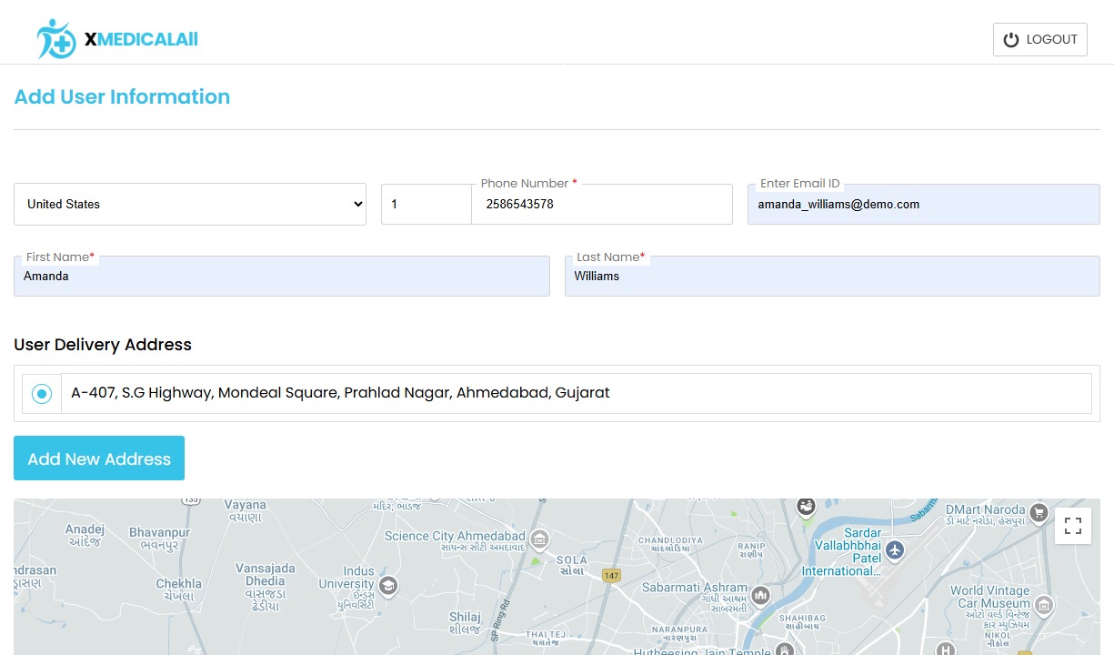Click the delivery address text A-407, S.G Highway
Image resolution: width=1114 pixels, height=655 pixels.
(340, 393)
